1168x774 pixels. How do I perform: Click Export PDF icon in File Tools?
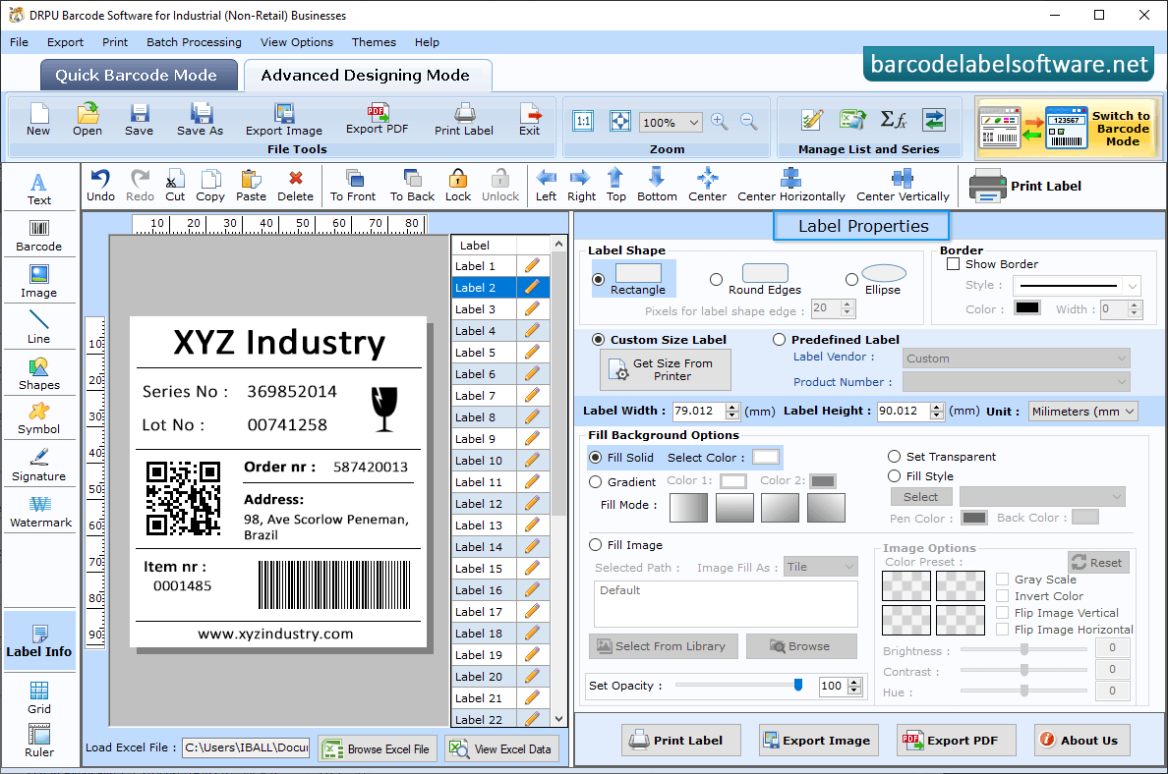377,120
